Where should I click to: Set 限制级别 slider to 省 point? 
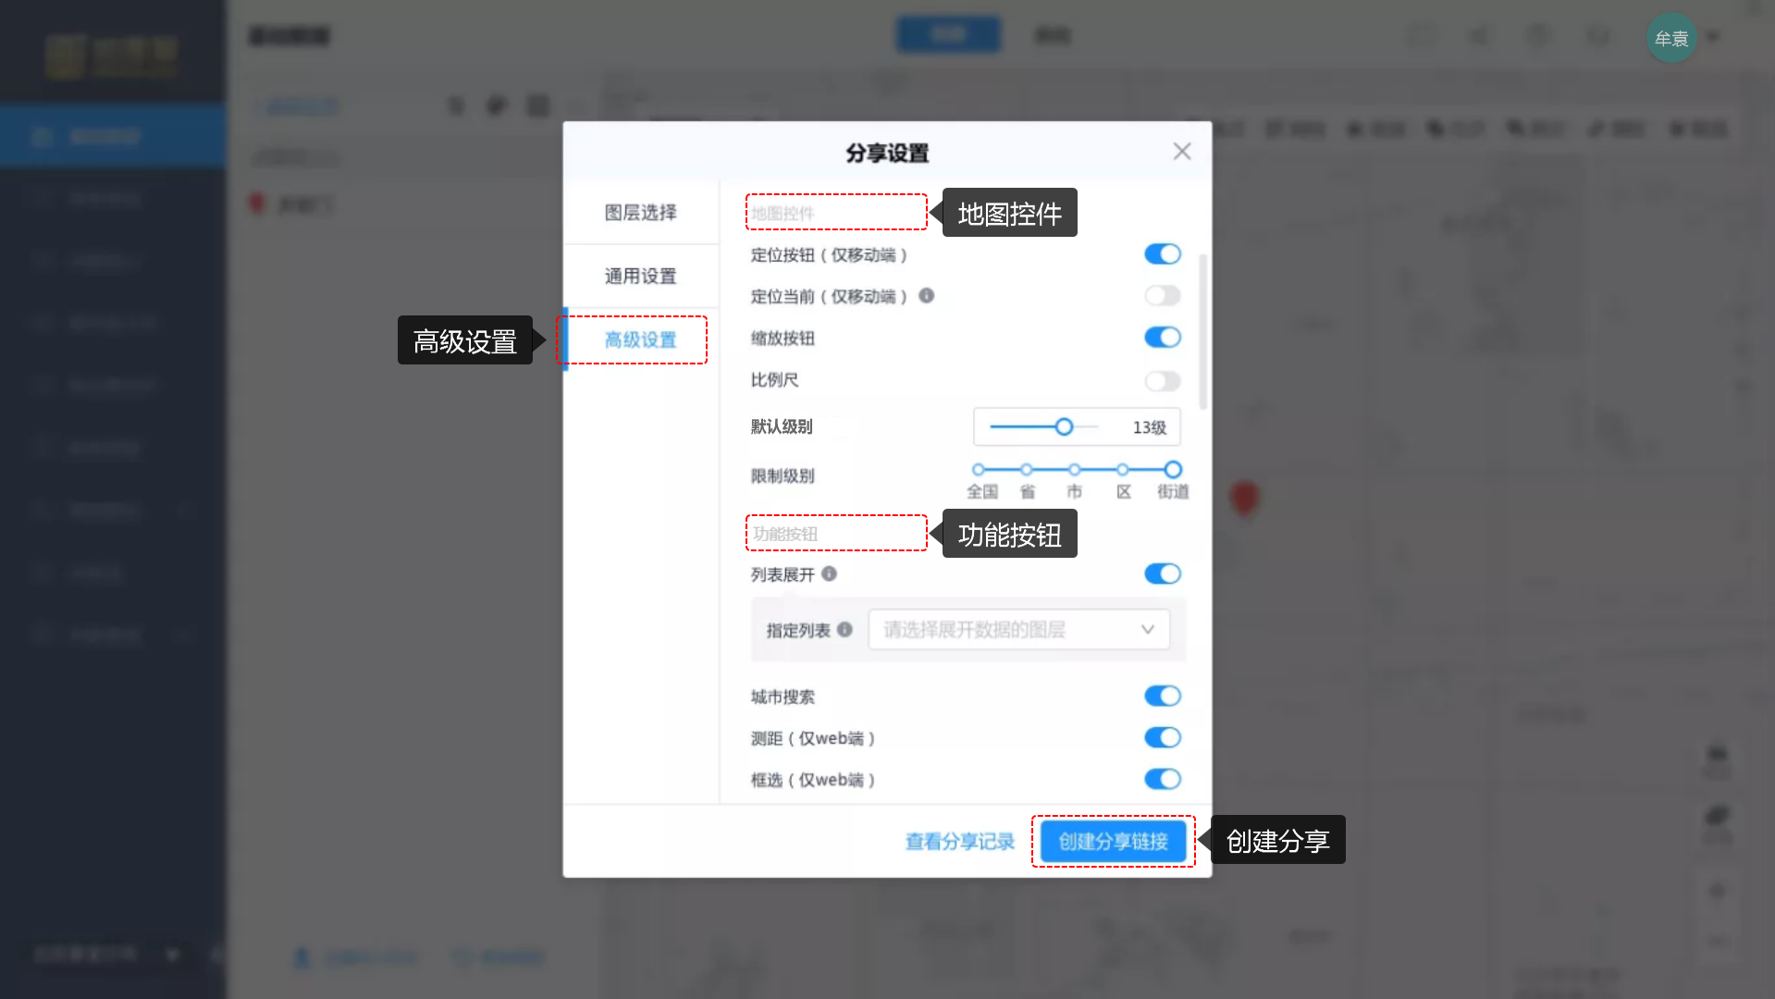click(1026, 470)
